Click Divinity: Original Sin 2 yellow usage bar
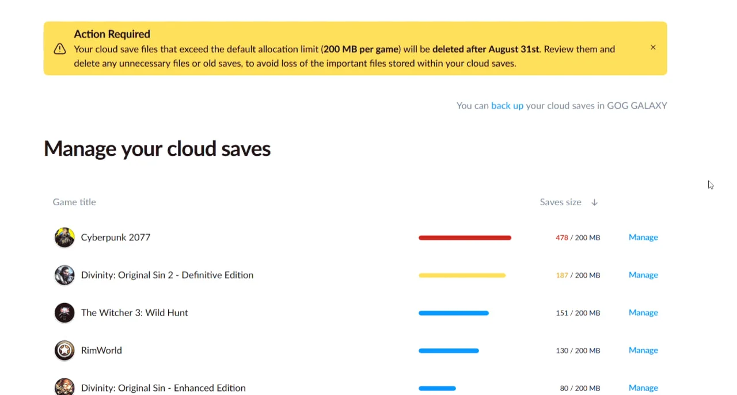Viewport: 737px width, 395px height. click(x=462, y=275)
